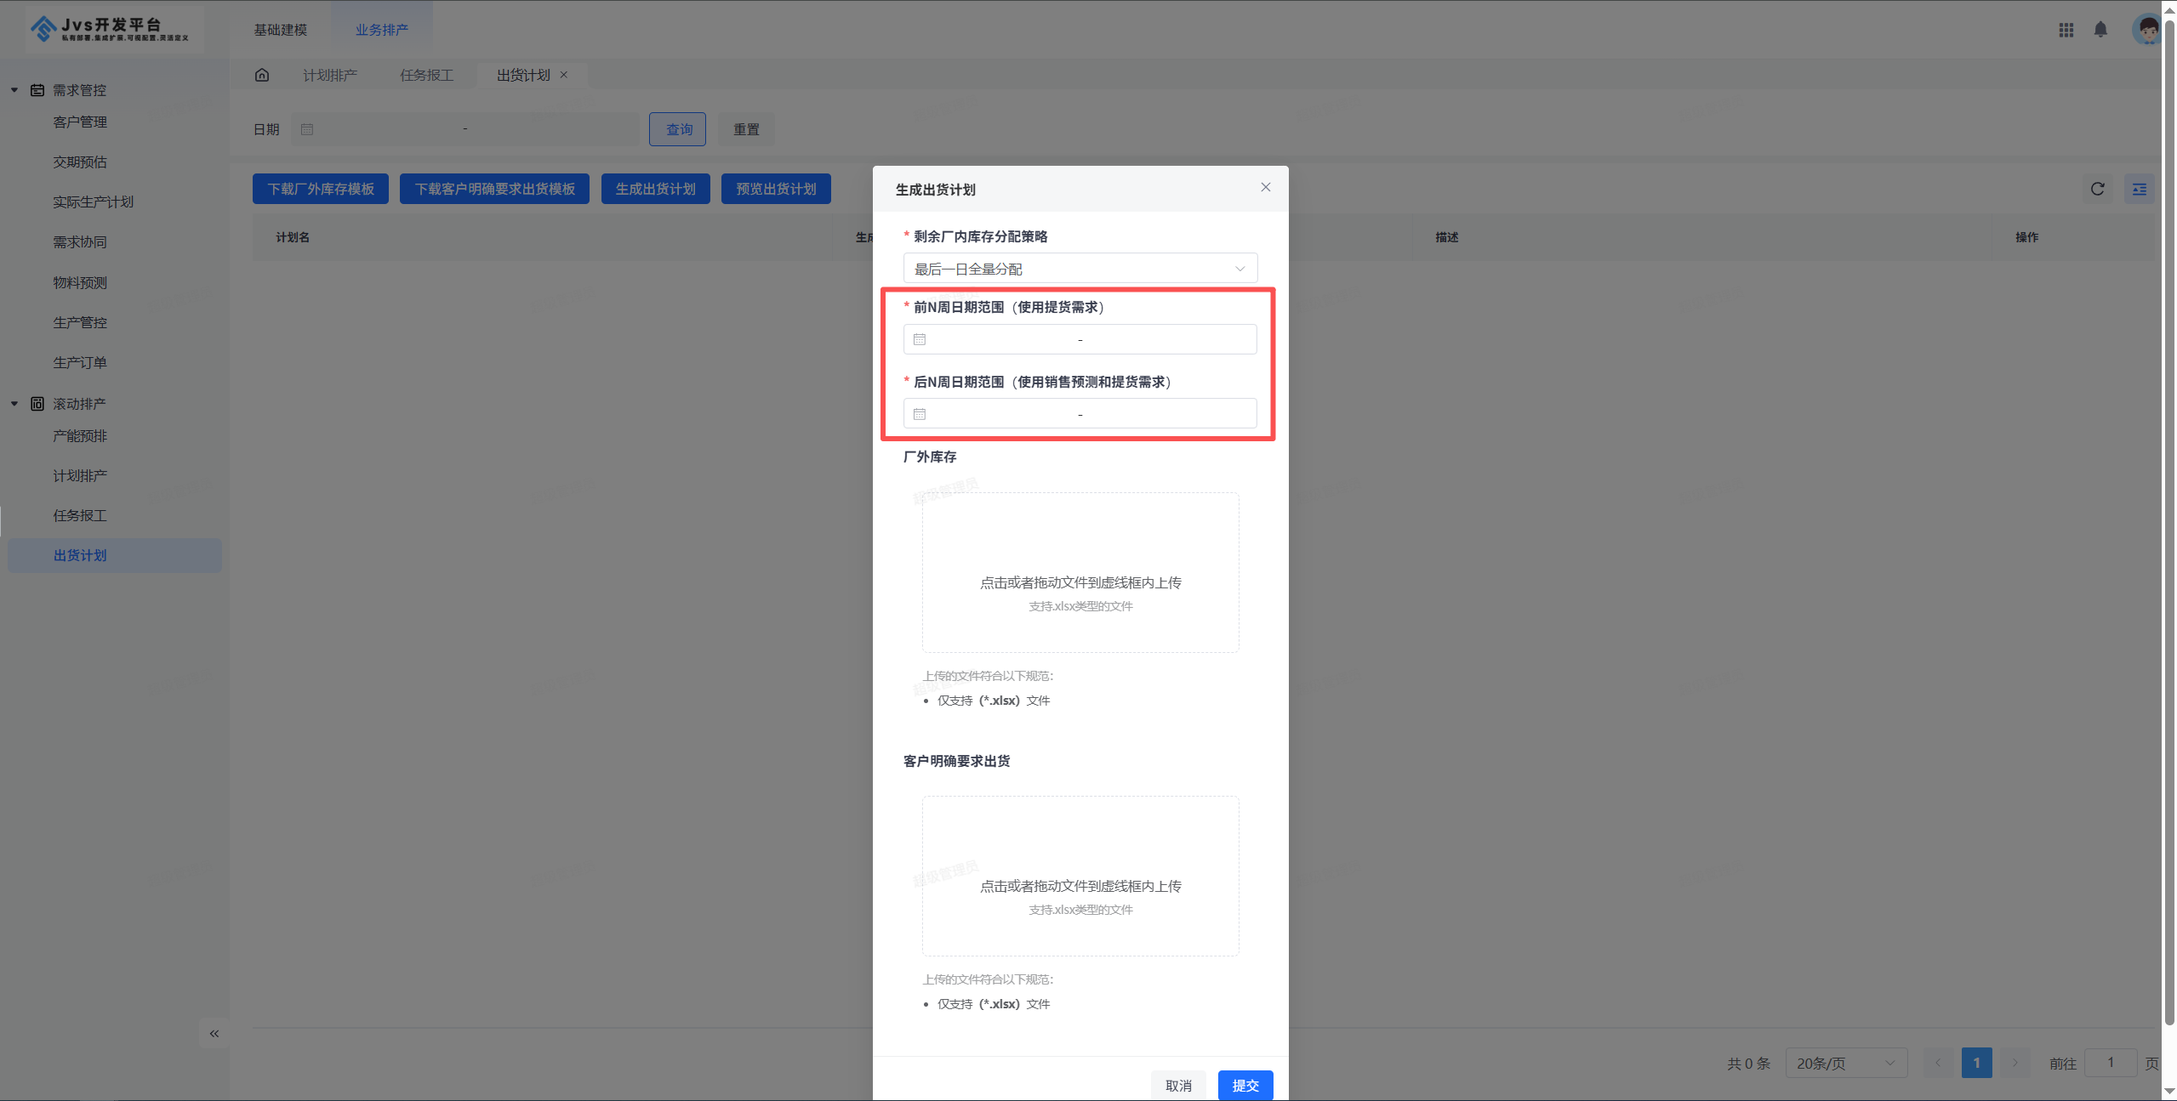The height and width of the screenshot is (1101, 2177).
Task: Switch to the 任务报工 tab
Action: point(426,75)
